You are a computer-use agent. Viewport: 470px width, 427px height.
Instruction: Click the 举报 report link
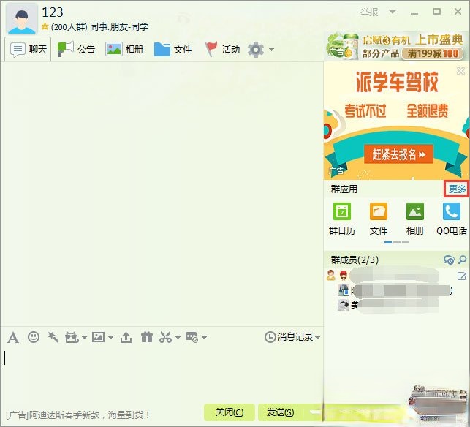(x=369, y=12)
